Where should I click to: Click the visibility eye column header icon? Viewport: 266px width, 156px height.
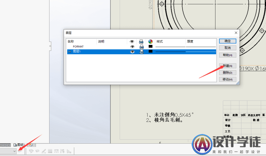(132, 42)
